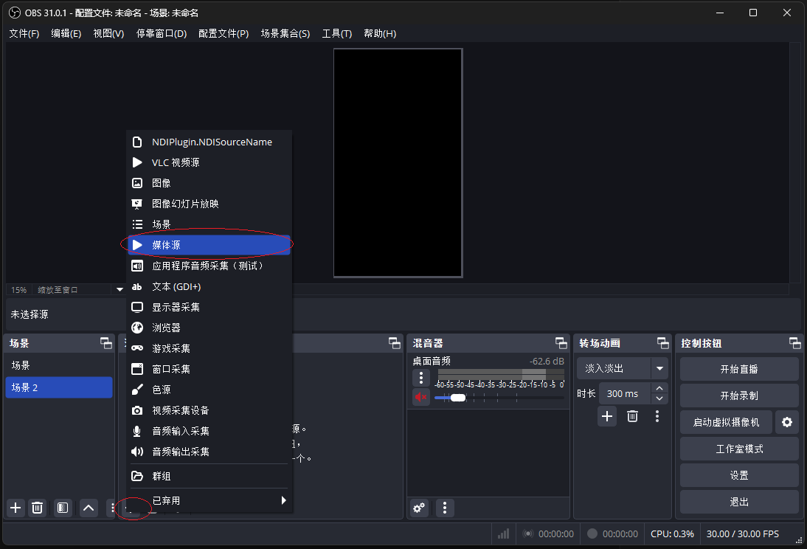Expand the 已弃用 submenu
Screen dimensions: 807x549
point(209,500)
